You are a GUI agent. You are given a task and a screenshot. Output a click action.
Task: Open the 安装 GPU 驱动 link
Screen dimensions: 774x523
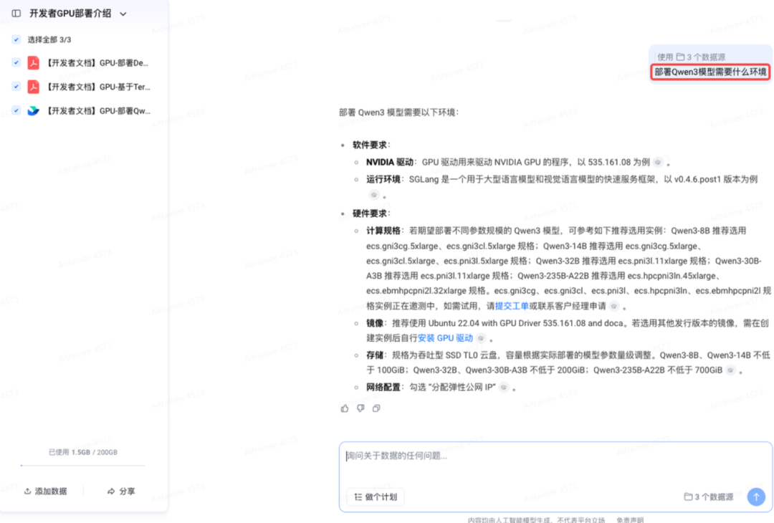[445, 338]
